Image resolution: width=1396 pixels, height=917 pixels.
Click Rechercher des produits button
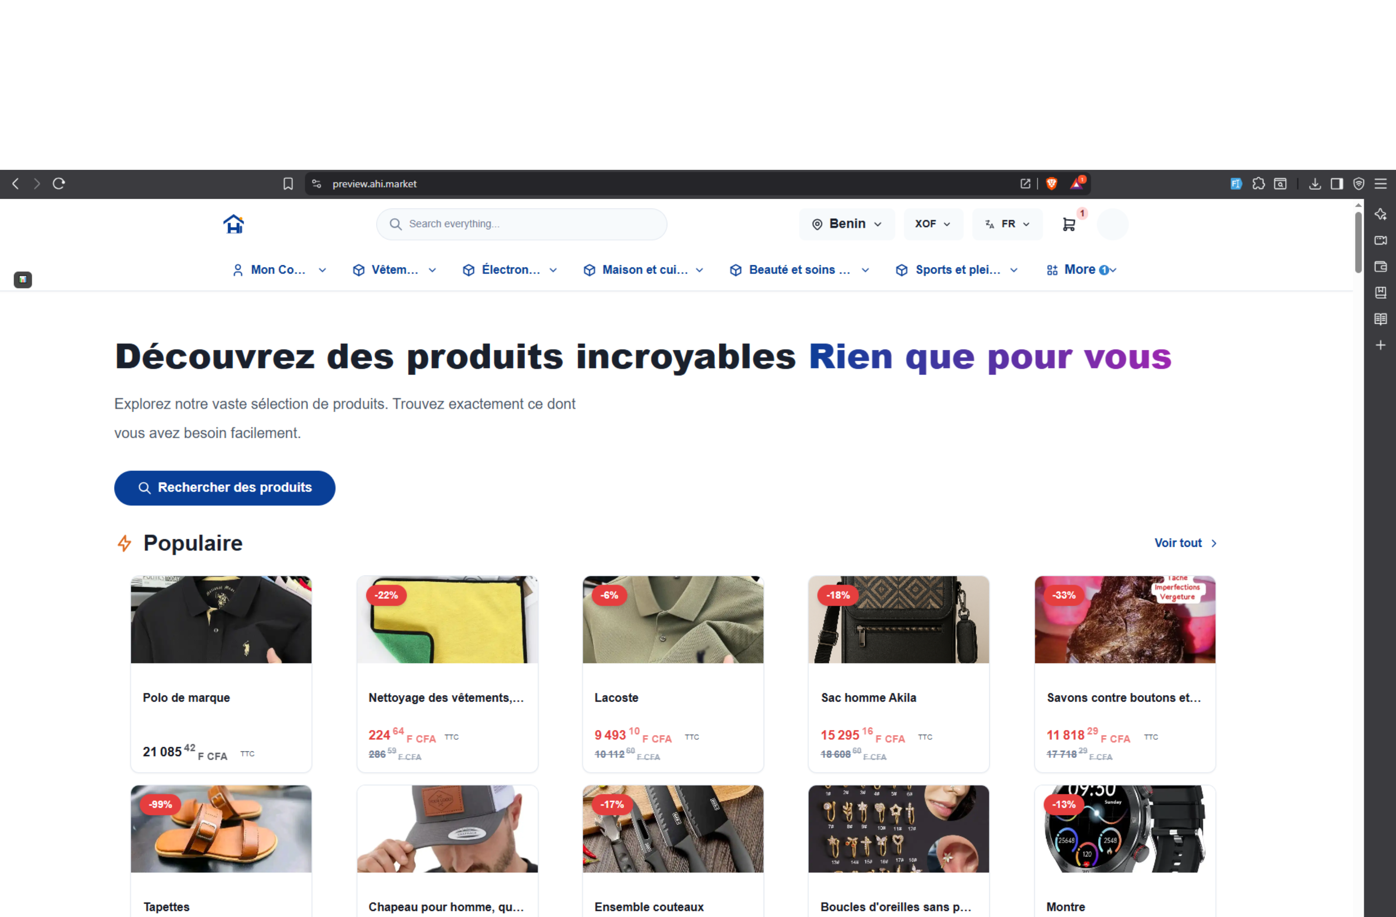coord(225,488)
